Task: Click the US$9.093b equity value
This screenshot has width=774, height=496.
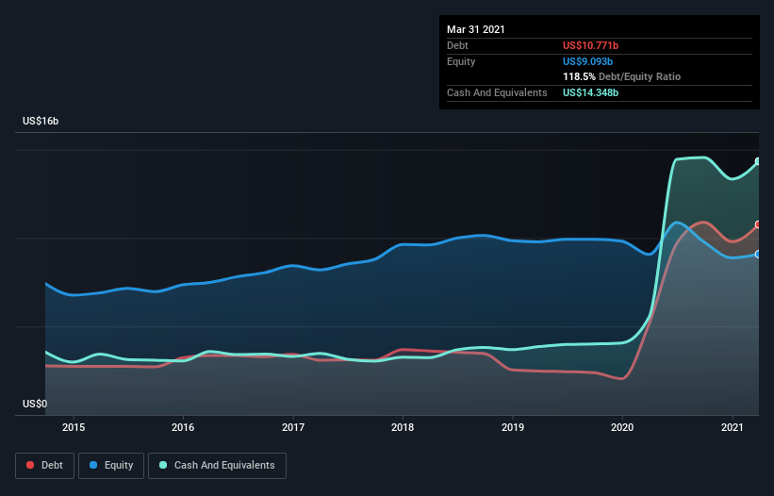Action: tap(588, 61)
